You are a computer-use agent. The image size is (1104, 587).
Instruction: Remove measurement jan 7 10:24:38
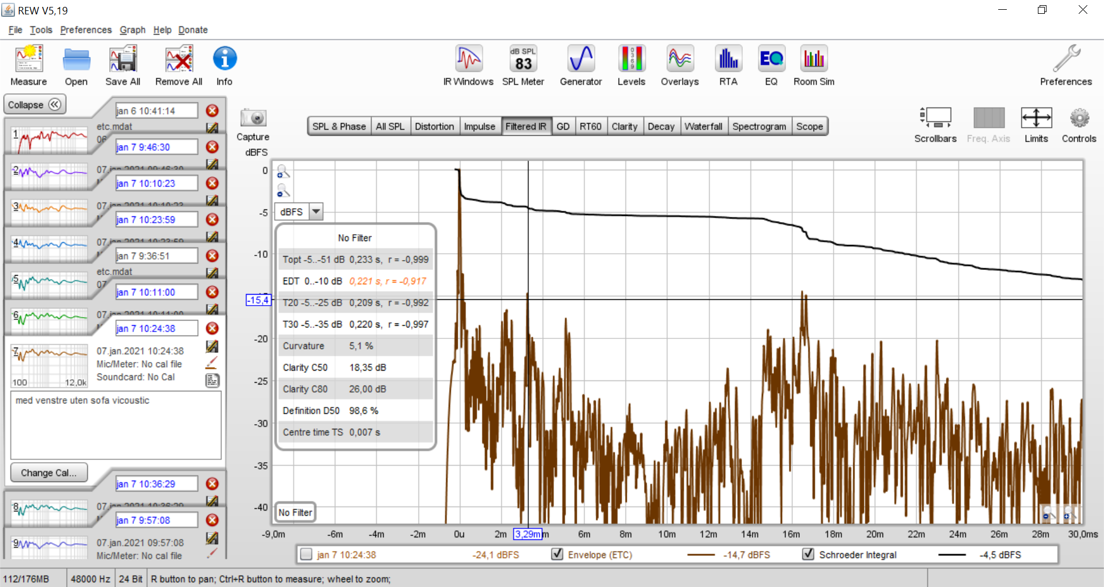click(x=212, y=328)
